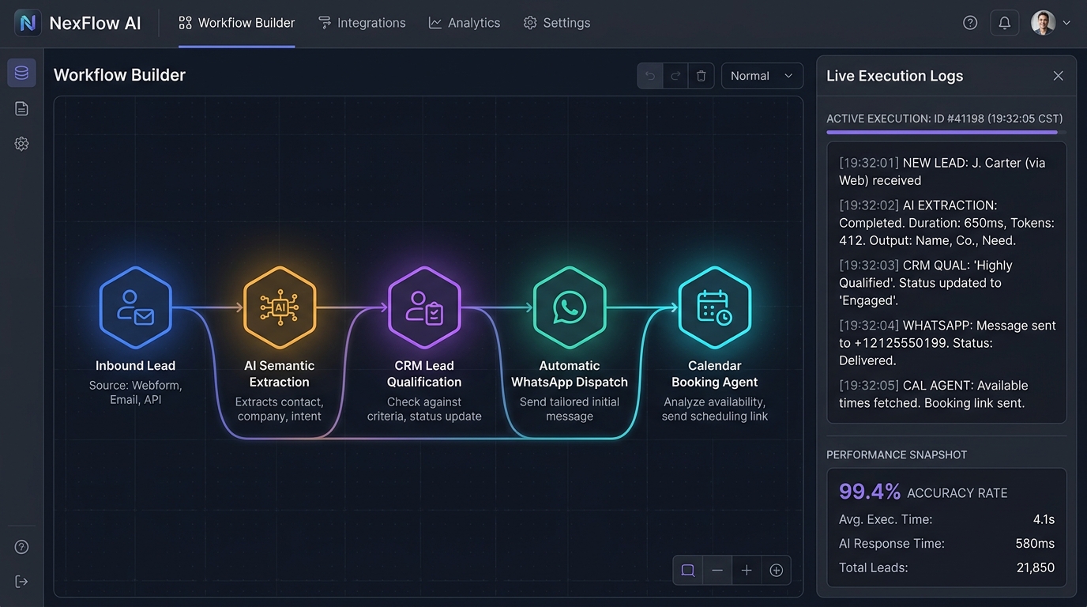Click 'Check against criteria, status update' text
This screenshot has width=1087, height=607.
coord(424,409)
